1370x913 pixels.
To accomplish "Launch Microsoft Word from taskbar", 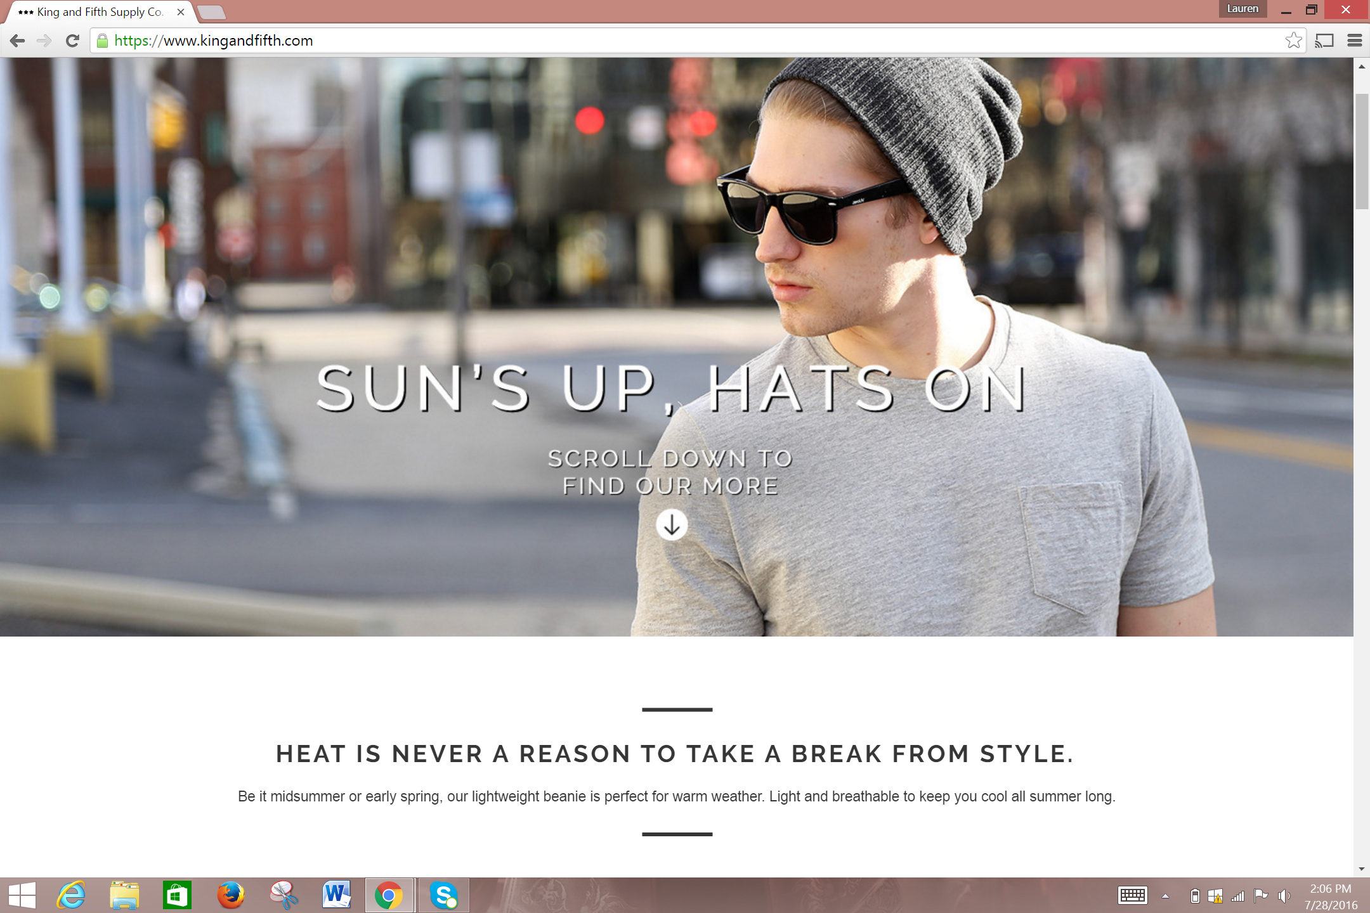I will point(336,895).
